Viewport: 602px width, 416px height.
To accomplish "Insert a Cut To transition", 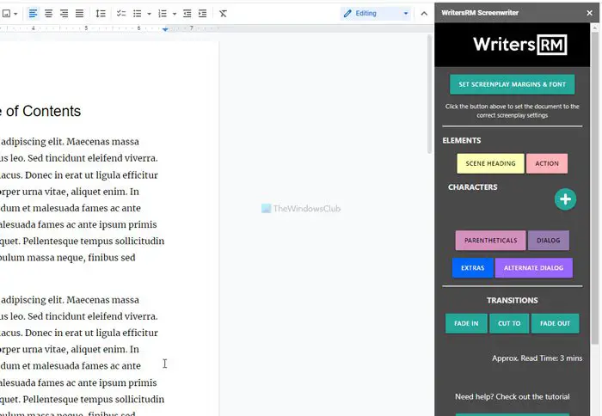I will [x=509, y=323].
